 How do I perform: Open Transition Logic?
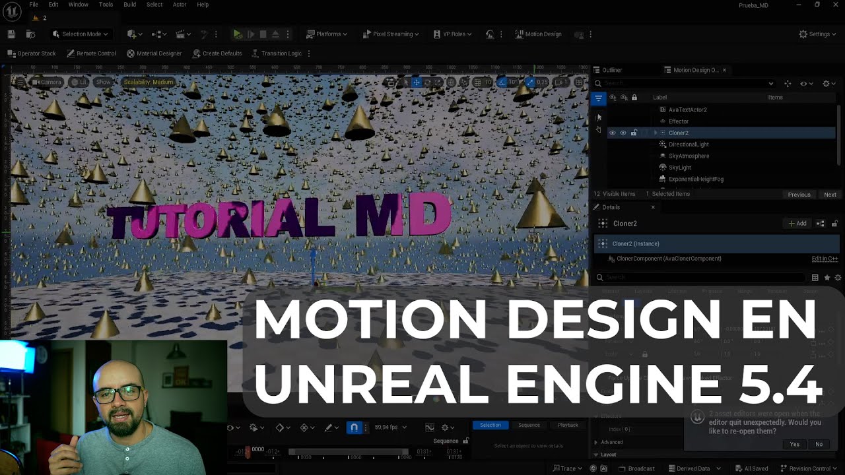coord(277,53)
